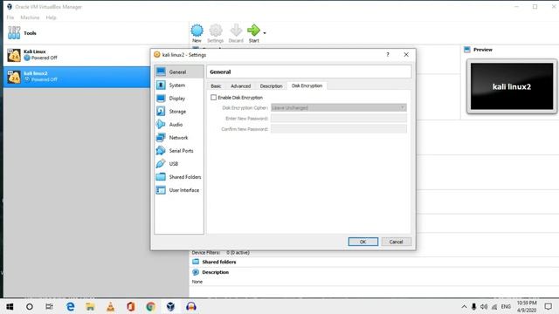559x314 pixels.
Task: Click the Enter New Password field
Action: click(338, 119)
